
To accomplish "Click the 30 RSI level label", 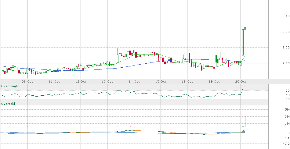I will point(288,99).
